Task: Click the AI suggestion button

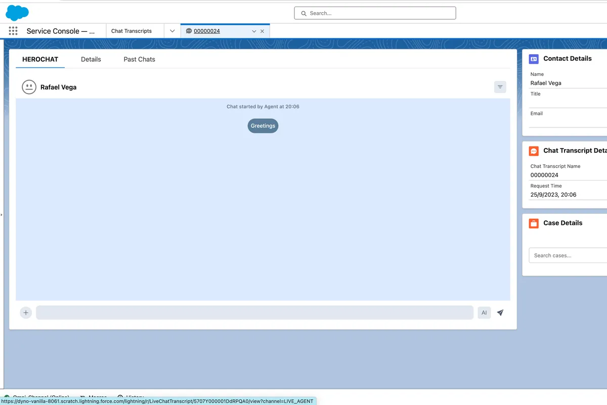Action: click(x=484, y=312)
